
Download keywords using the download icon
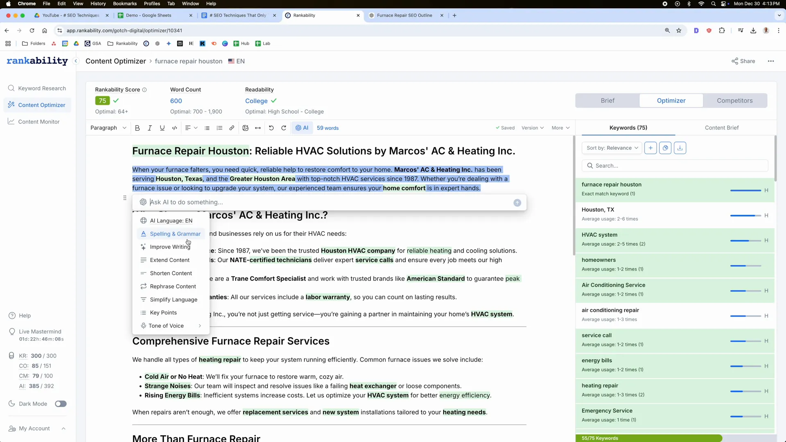[x=680, y=148]
